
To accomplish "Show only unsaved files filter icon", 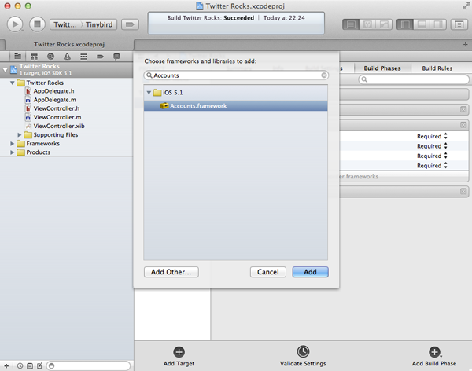I will click(x=39, y=365).
